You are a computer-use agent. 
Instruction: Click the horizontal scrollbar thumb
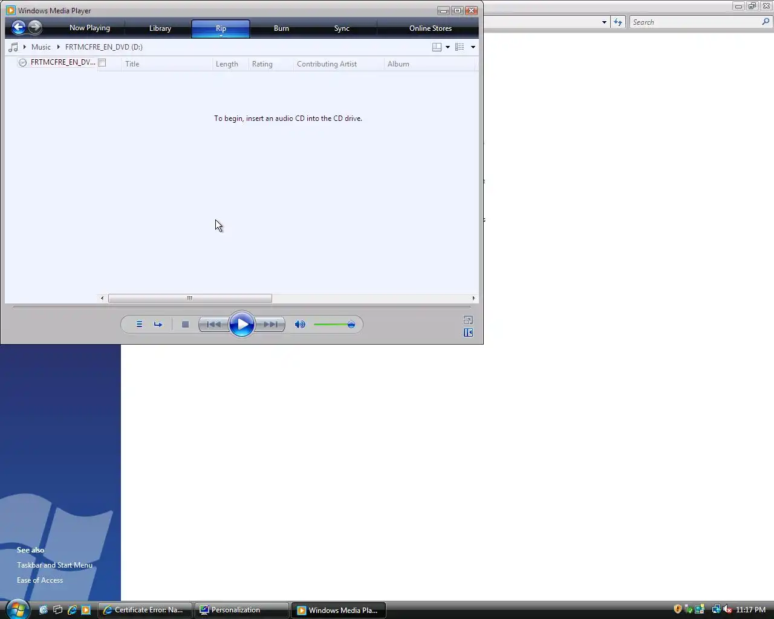coord(190,298)
